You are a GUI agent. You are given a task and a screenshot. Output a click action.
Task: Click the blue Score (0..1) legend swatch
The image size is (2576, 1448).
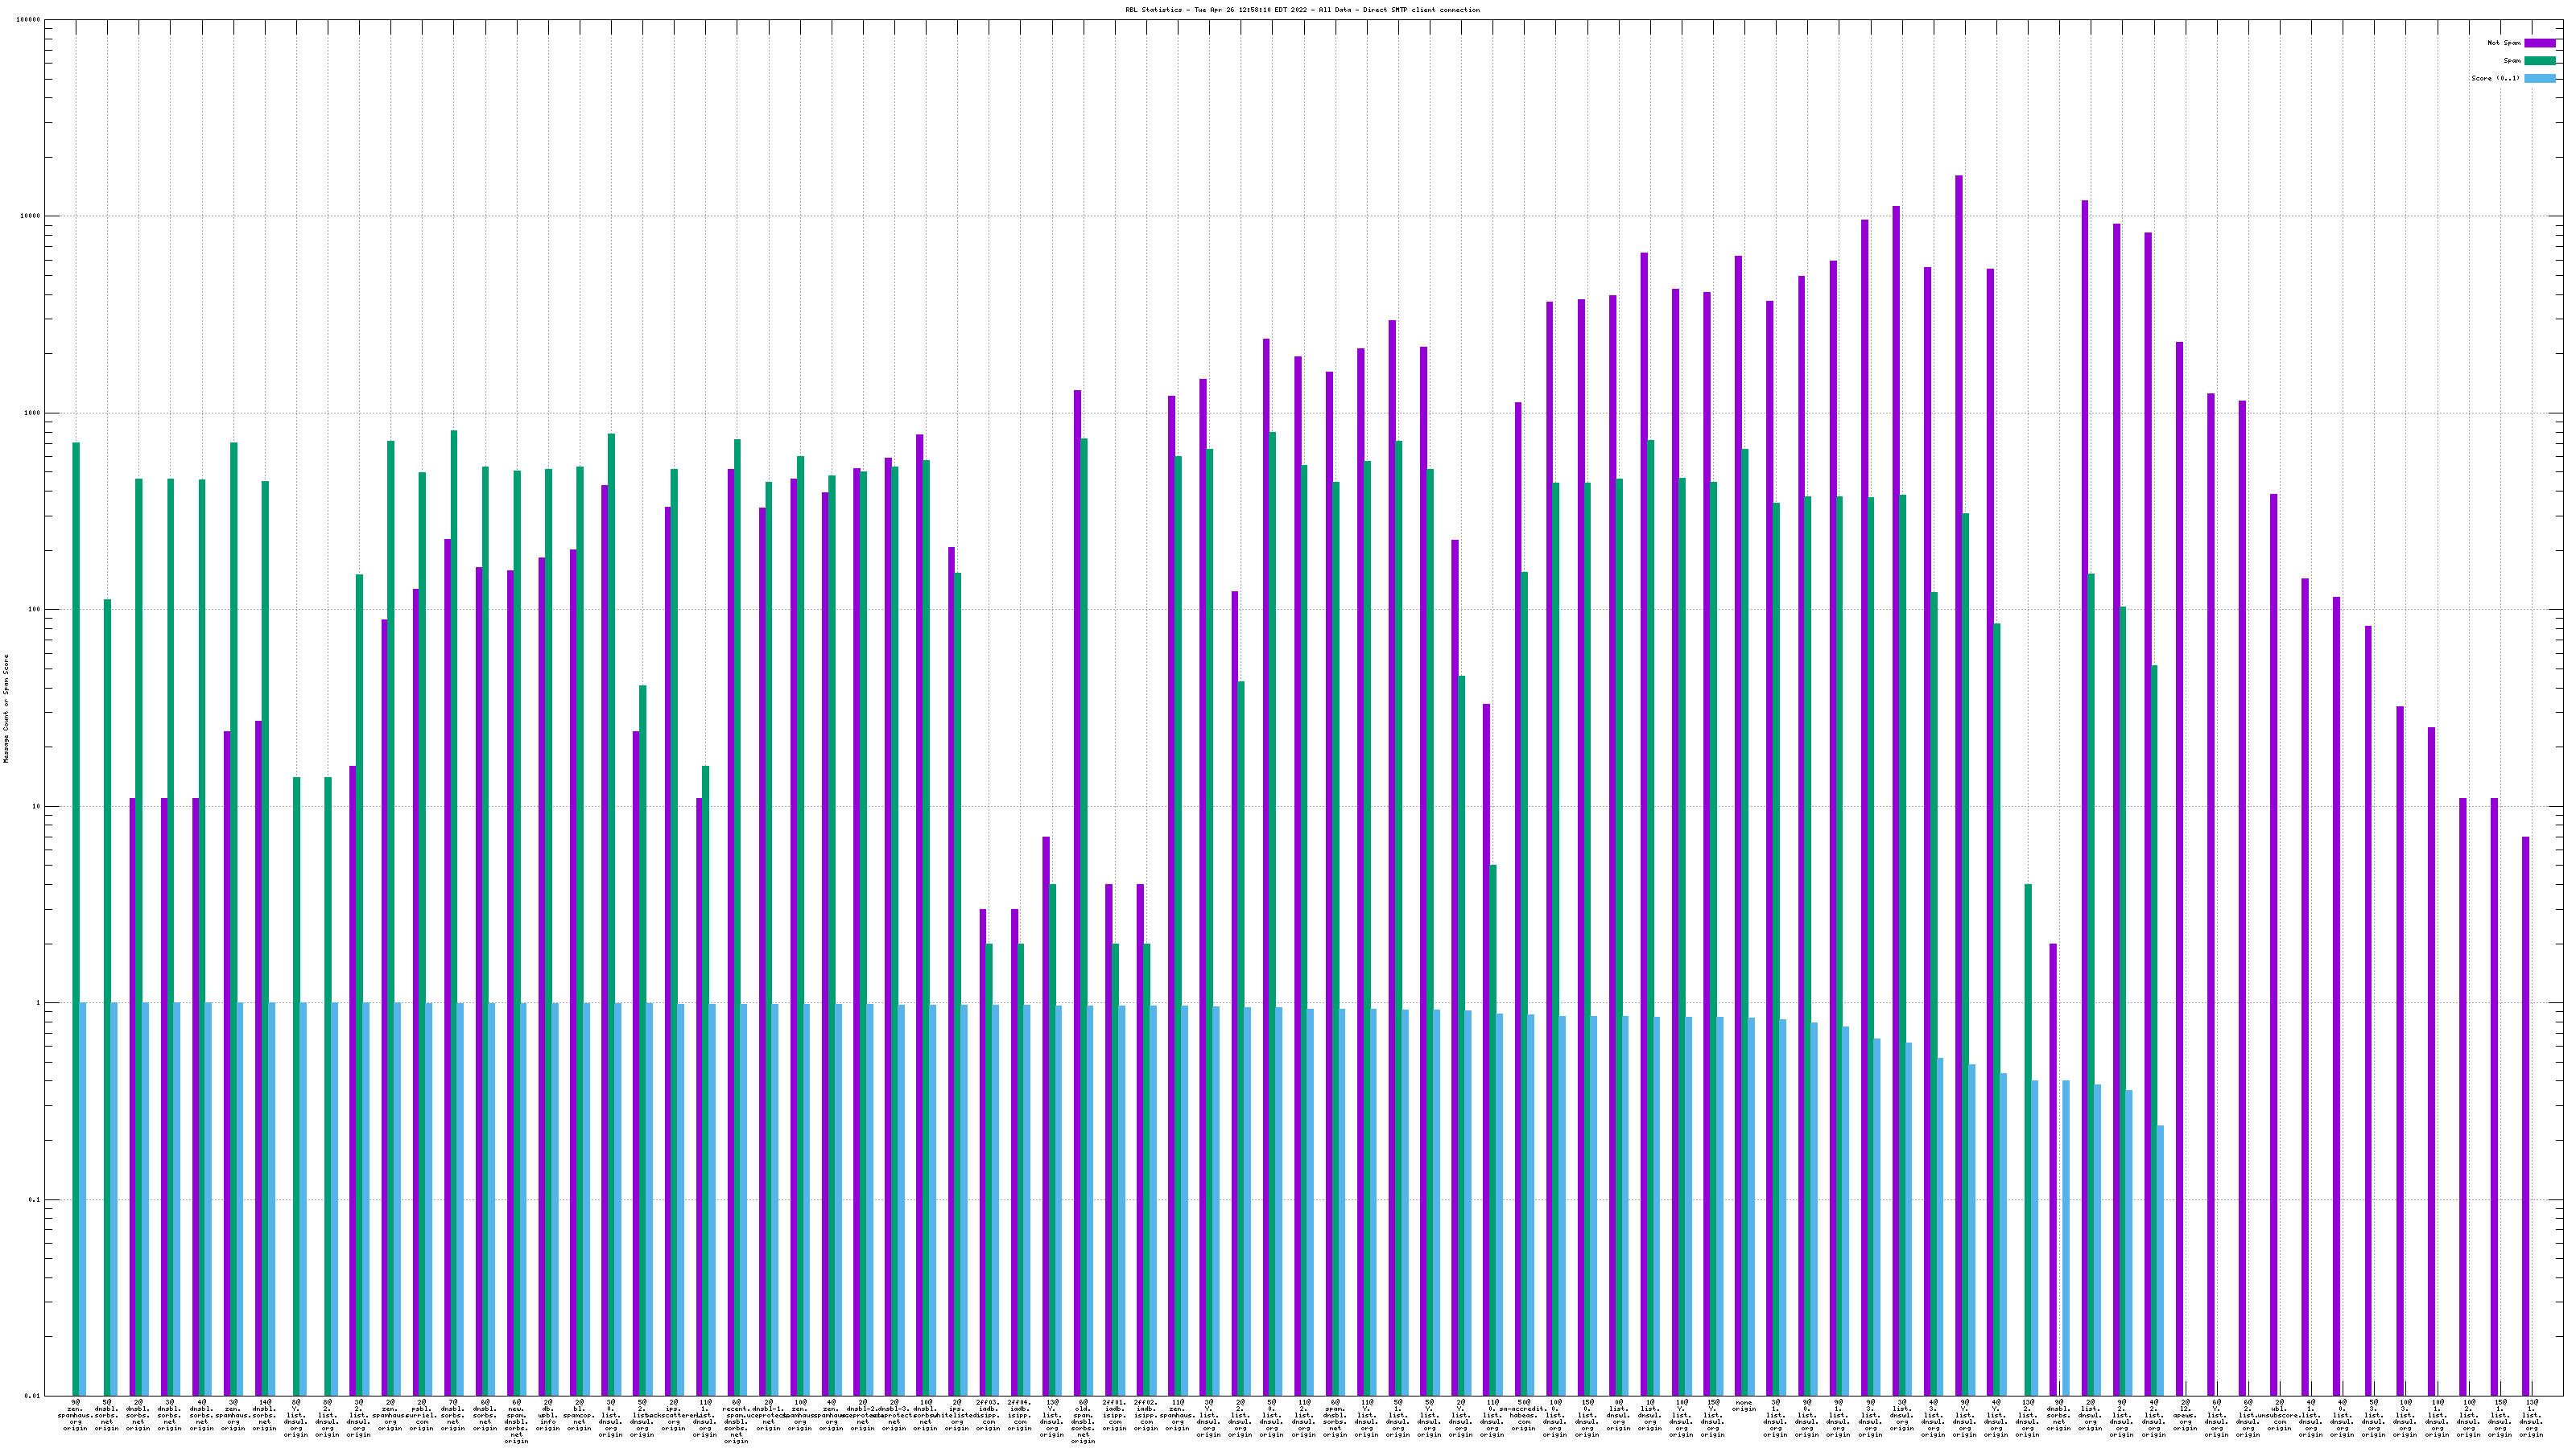pos(2539,78)
